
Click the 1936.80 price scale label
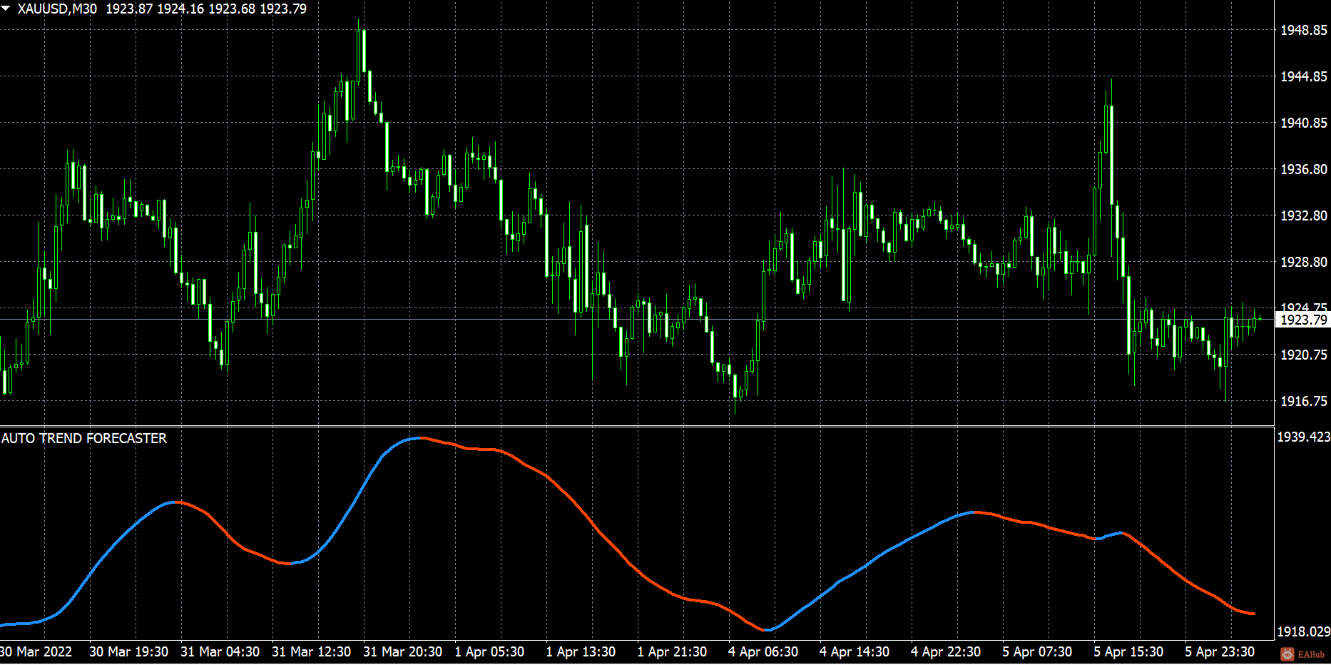coord(1304,169)
